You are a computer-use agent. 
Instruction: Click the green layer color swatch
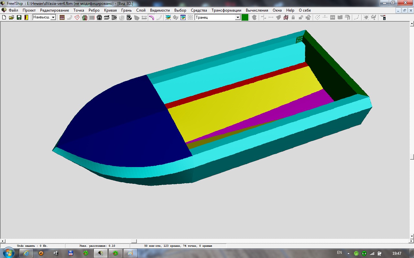tap(245, 17)
